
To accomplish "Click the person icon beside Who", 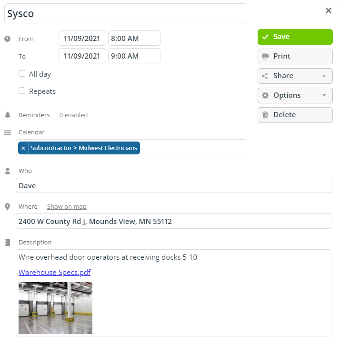I will [x=8, y=171].
